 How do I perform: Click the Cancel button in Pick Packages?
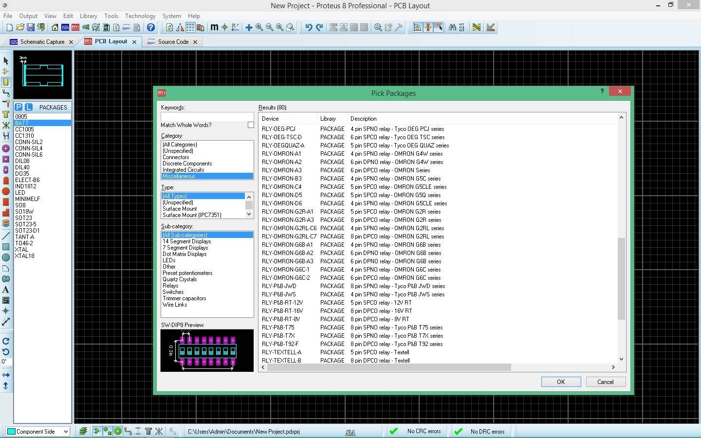click(606, 382)
